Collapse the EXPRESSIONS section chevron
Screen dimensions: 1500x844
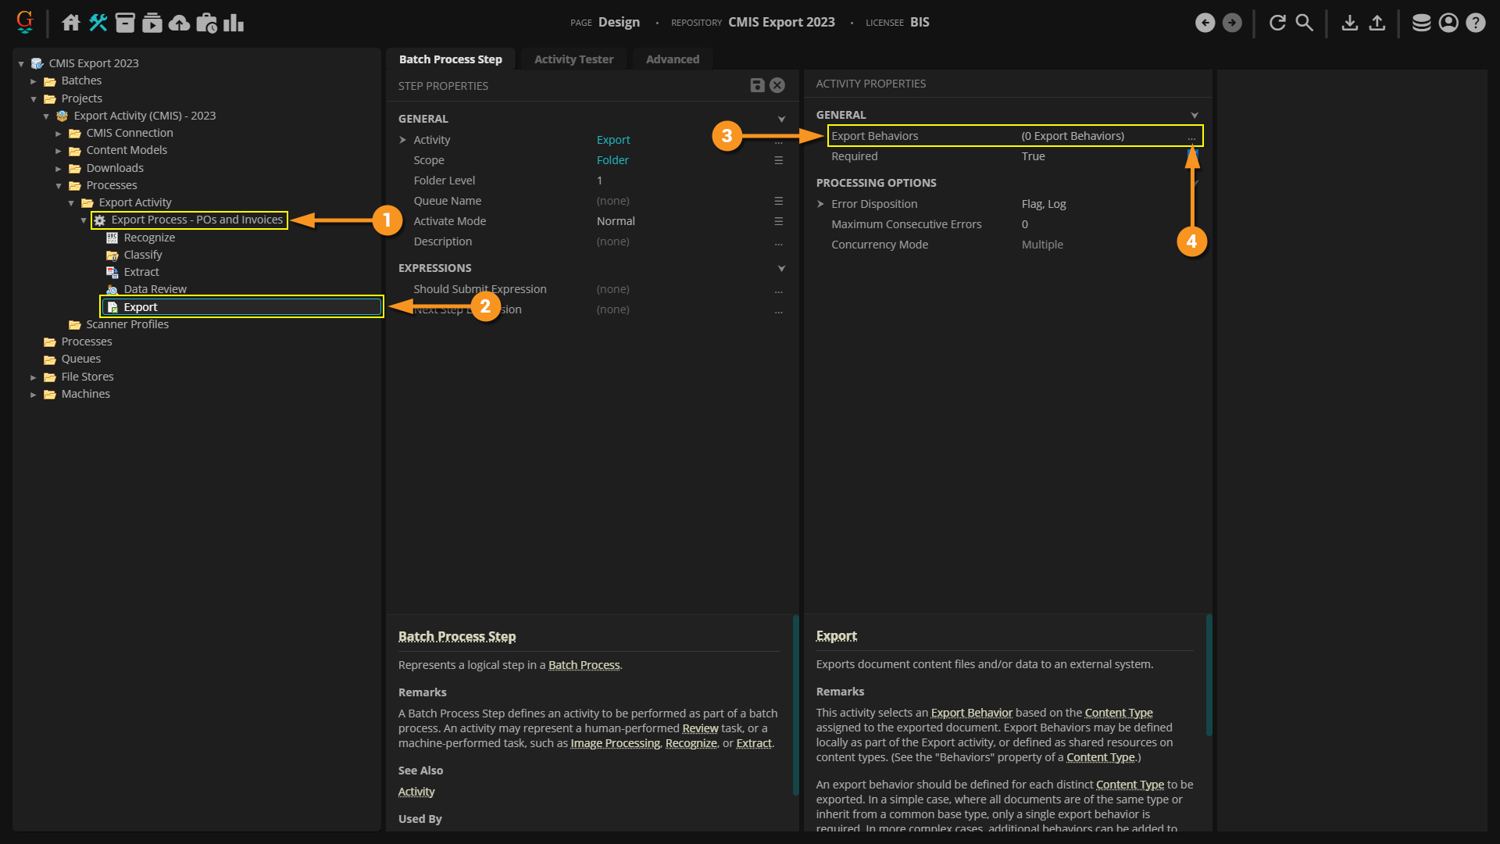(781, 268)
